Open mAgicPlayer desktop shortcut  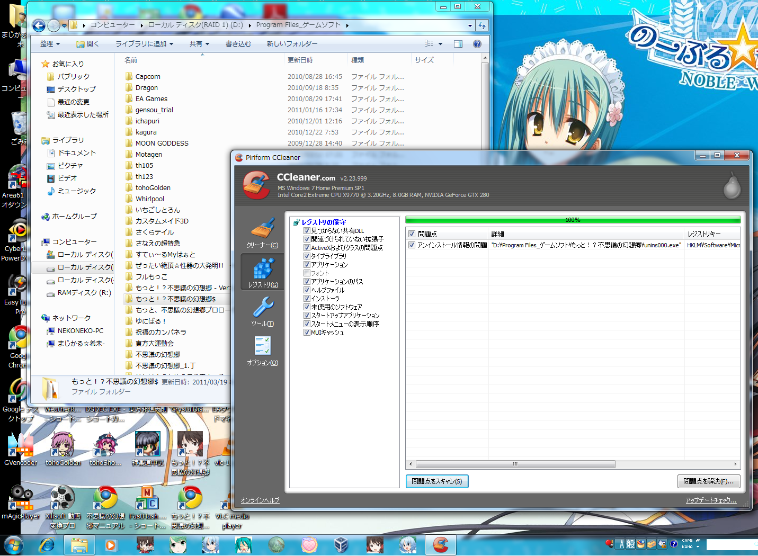[21, 503]
